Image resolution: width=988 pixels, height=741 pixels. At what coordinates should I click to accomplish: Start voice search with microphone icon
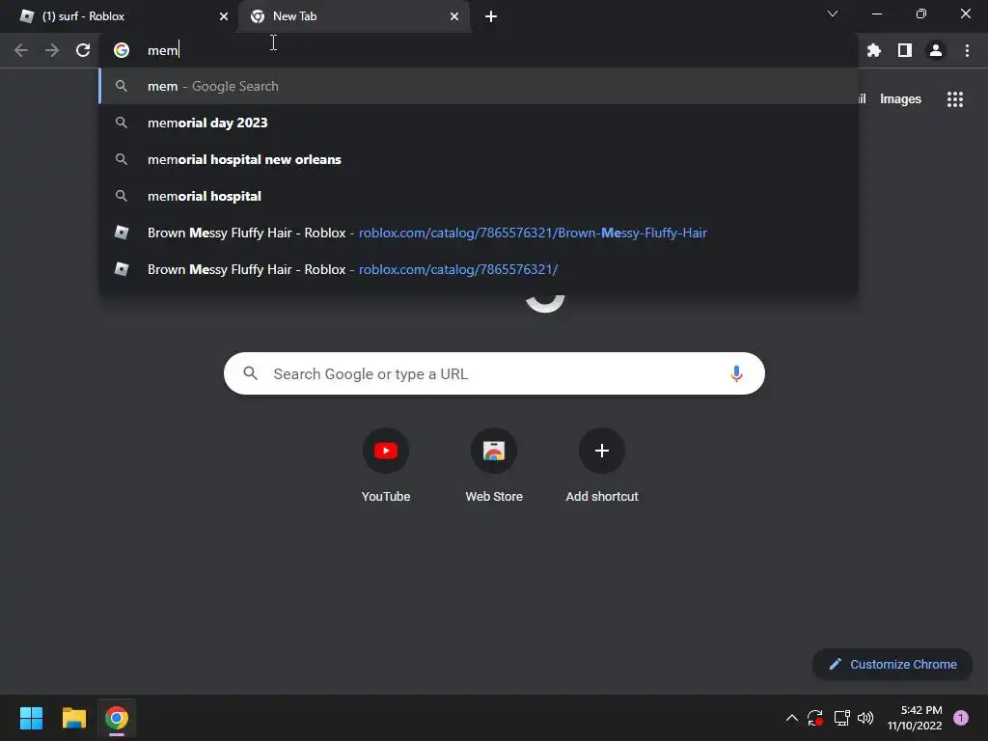pos(736,373)
